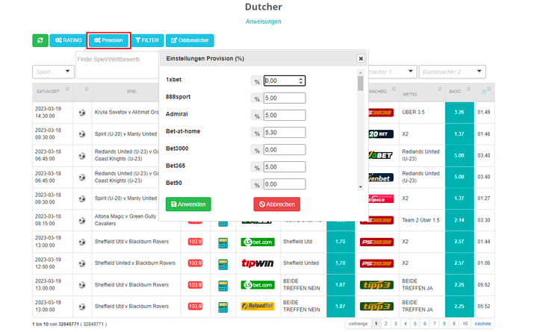Click the 3.26 back odds cell
Image resolution: width=537 pixels, height=332 pixels.
click(x=459, y=112)
